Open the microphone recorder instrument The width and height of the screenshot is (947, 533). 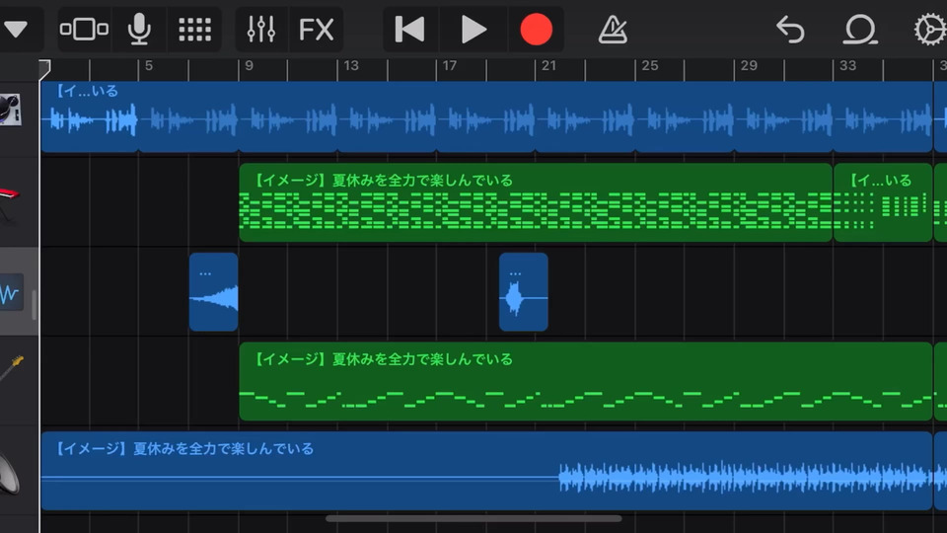139,29
